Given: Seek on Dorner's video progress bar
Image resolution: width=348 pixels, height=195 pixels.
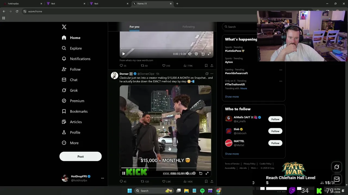Looking at the screenshot, I should click(x=165, y=168).
